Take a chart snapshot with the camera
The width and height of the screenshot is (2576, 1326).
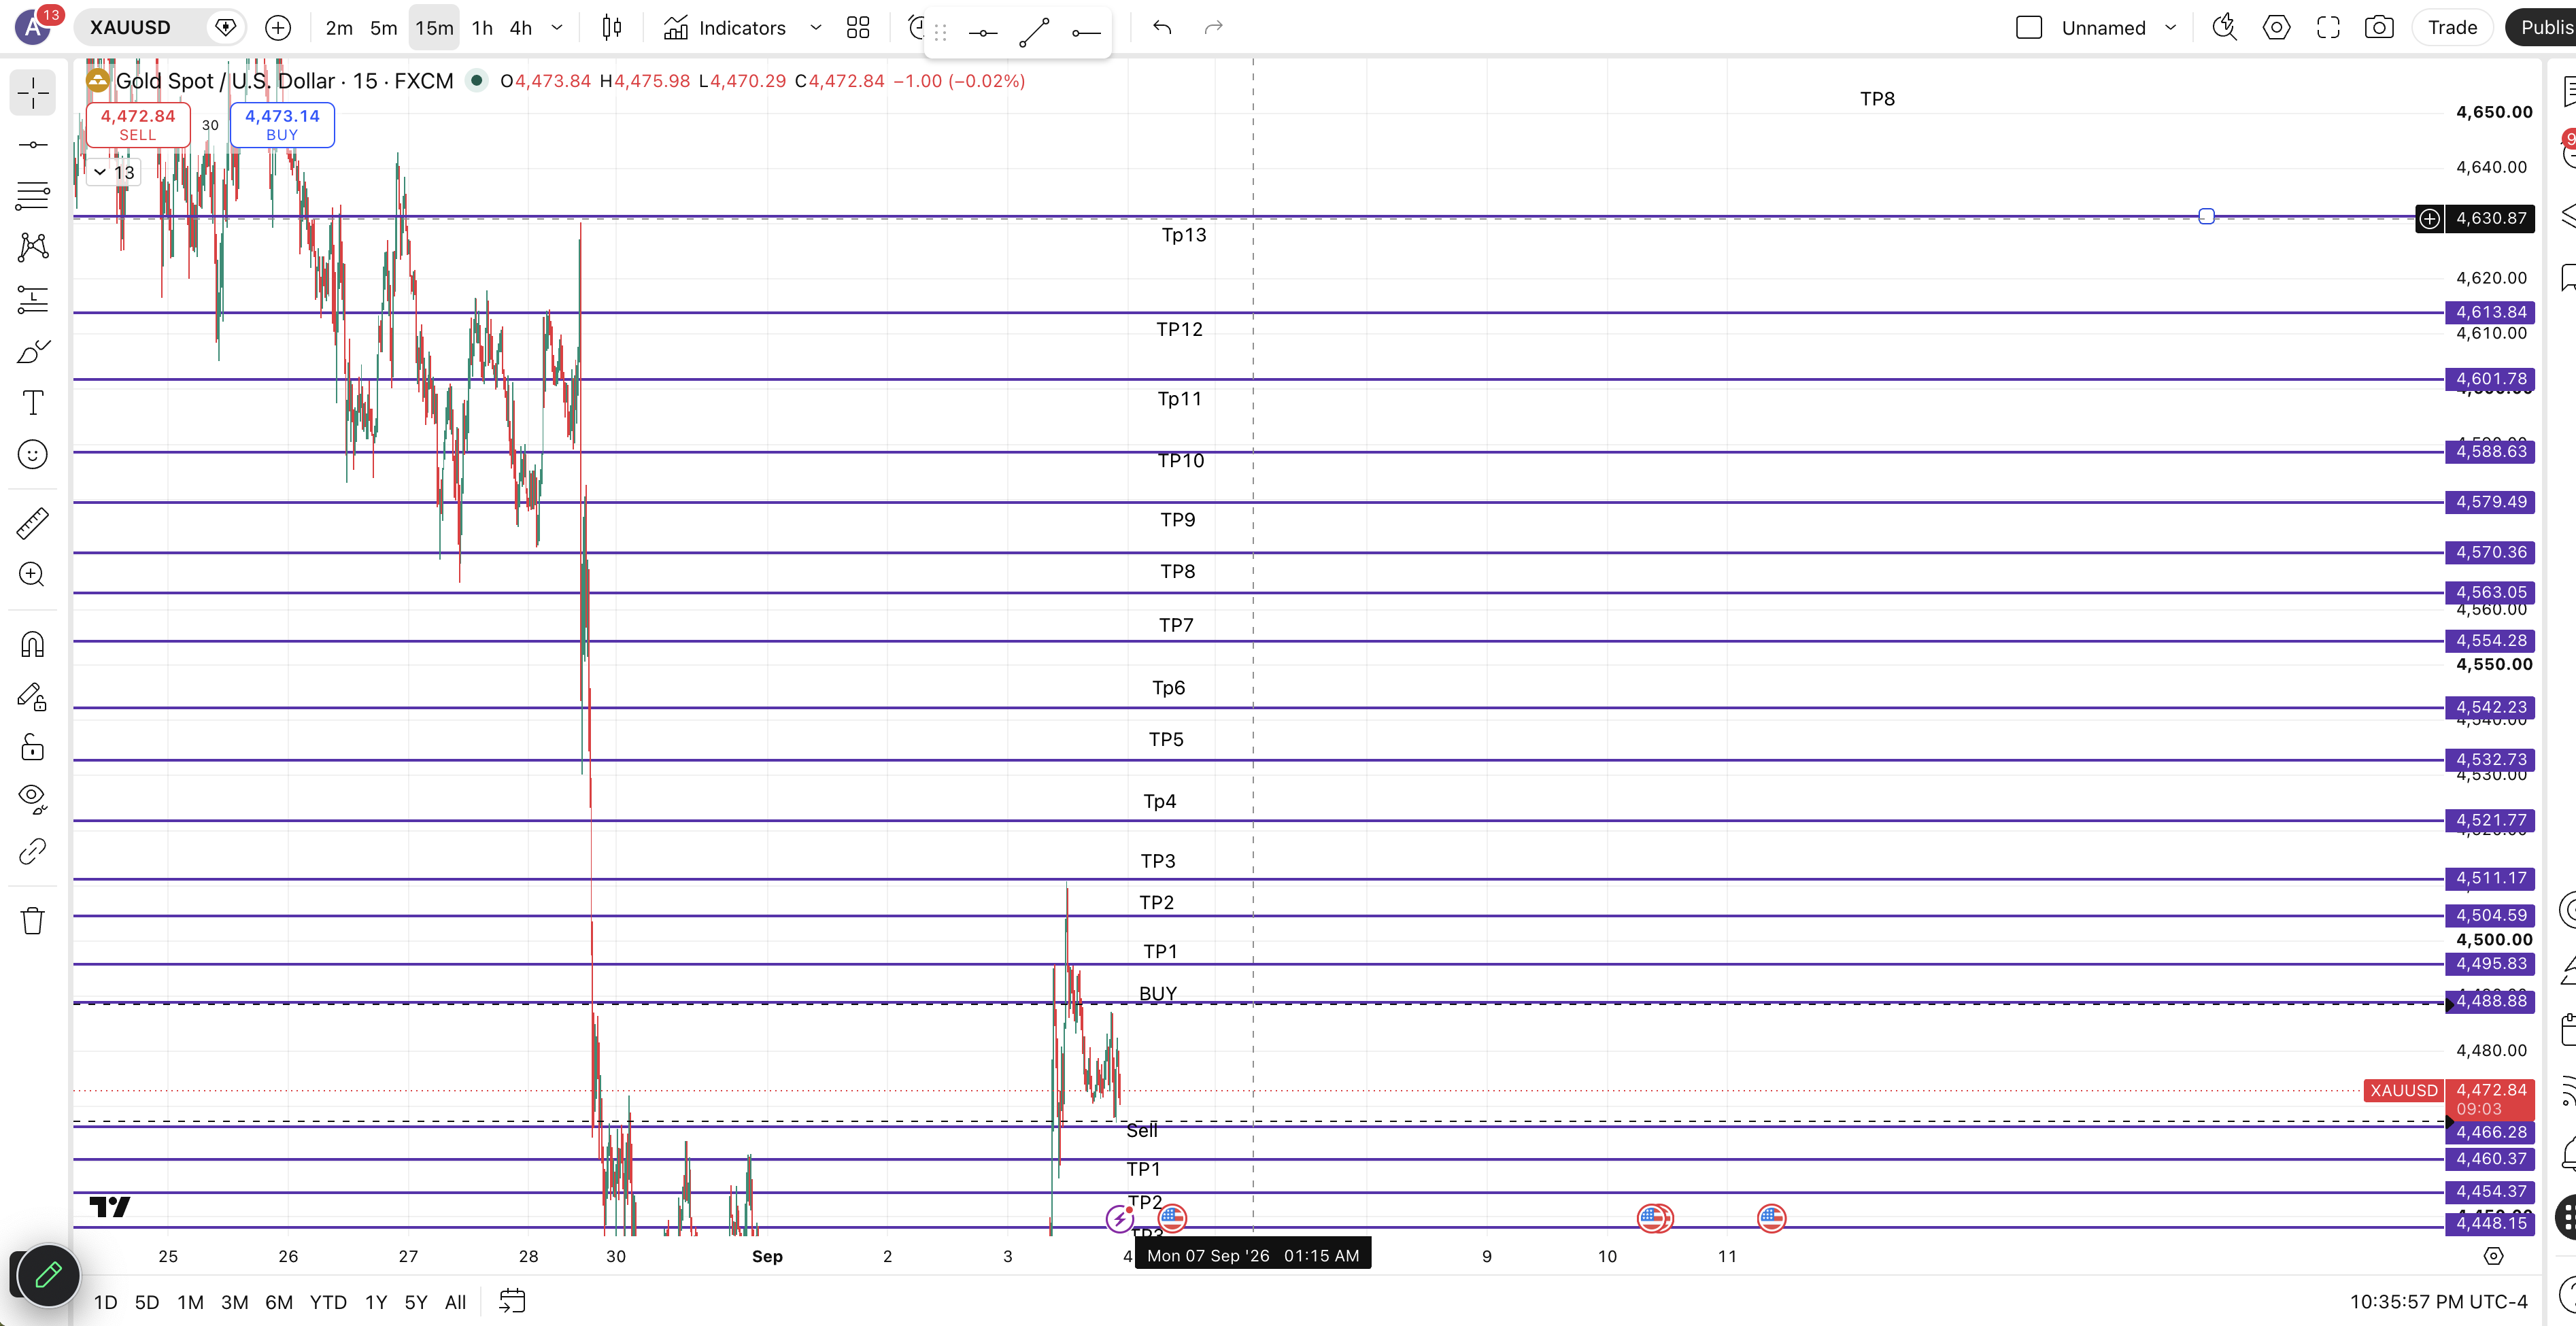click(x=2379, y=28)
